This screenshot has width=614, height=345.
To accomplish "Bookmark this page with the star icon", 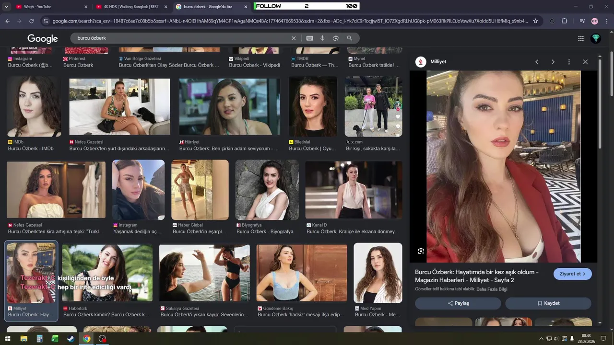I will [535, 21].
